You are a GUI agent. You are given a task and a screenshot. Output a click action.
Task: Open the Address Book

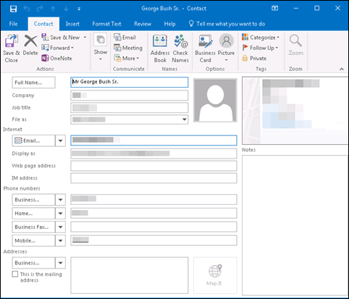[160, 49]
